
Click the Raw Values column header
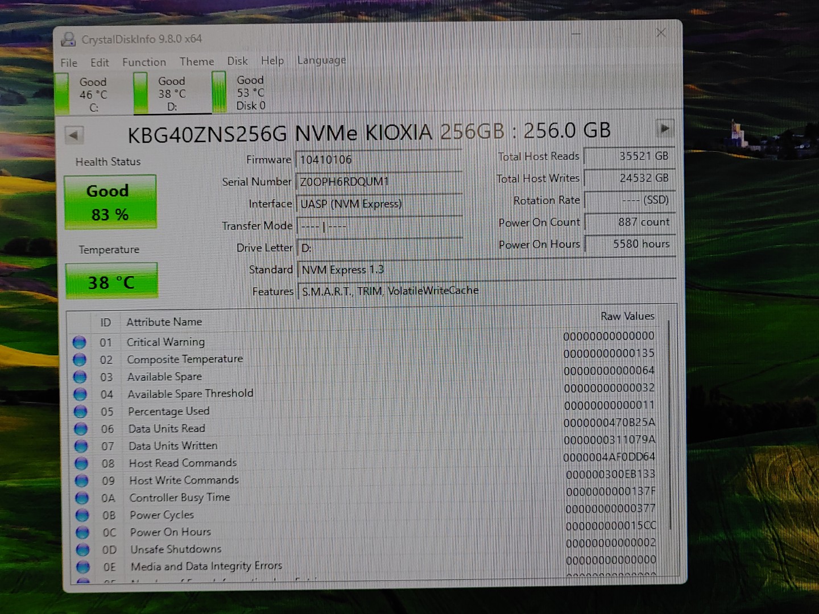627,316
